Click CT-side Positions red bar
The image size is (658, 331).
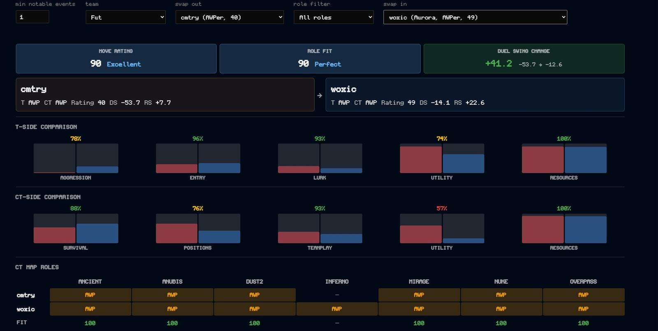[176, 233]
